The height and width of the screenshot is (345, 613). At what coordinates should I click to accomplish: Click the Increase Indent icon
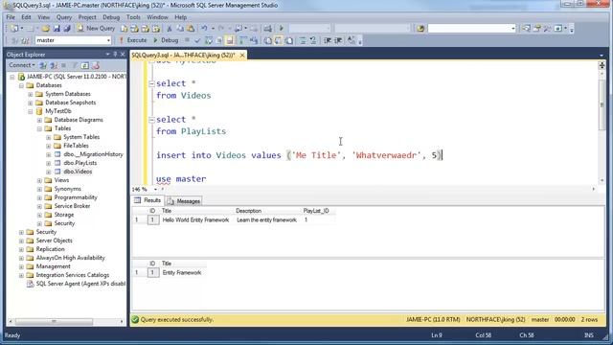(338, 40)
